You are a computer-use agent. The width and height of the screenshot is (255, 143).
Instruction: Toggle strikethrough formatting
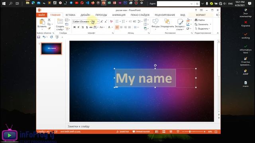(x=91, y=27)
